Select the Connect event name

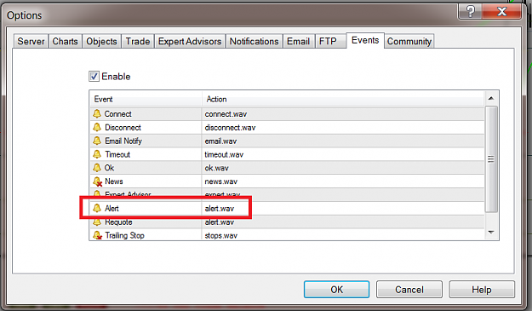tap(117, 114)
